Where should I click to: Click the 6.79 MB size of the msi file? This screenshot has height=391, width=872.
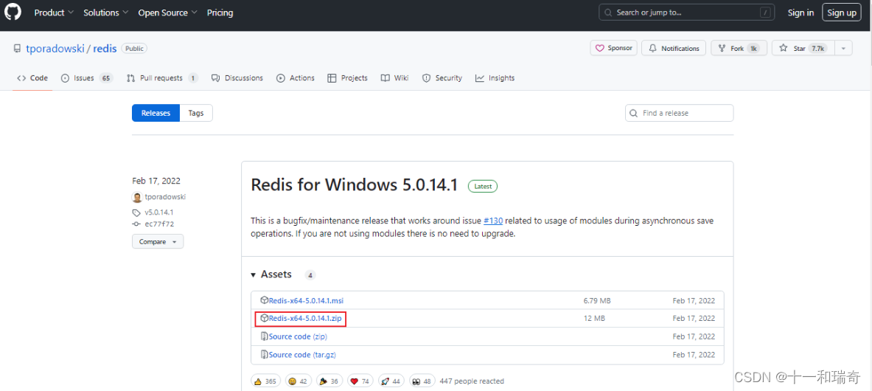coord(597,301)
